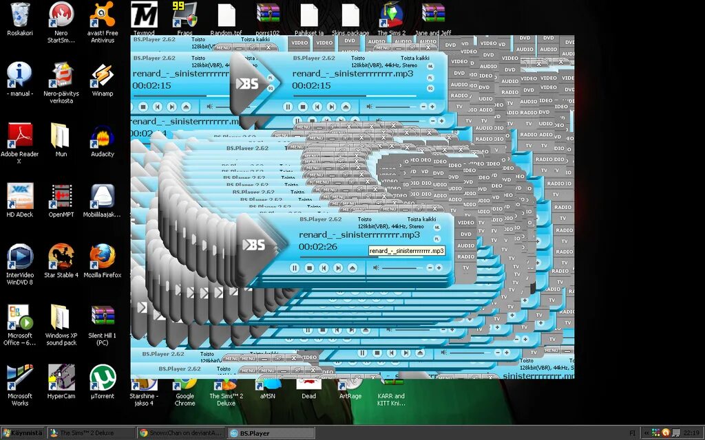Click the BS logo on the 00:02:26 player

point(254,245)
